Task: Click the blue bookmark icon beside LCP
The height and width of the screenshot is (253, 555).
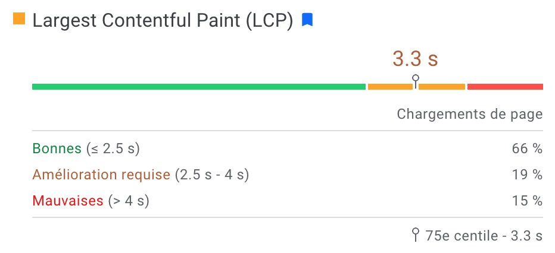Action: pyautogui.click(x=307, y=20)
